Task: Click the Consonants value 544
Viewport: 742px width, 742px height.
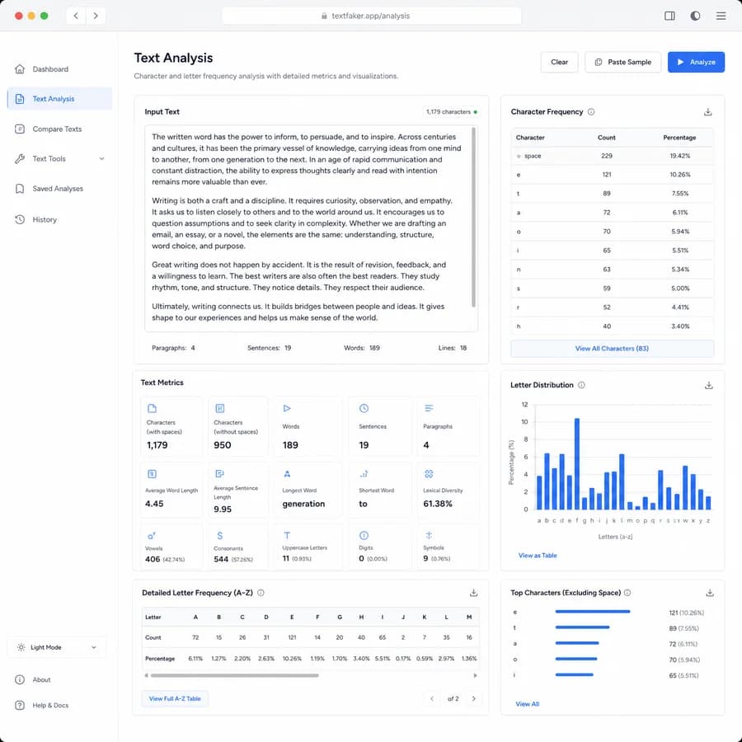Action: click(x=221, y=559)
